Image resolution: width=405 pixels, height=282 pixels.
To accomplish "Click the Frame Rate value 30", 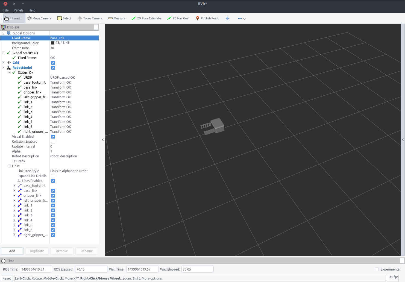I will [52, 48].
